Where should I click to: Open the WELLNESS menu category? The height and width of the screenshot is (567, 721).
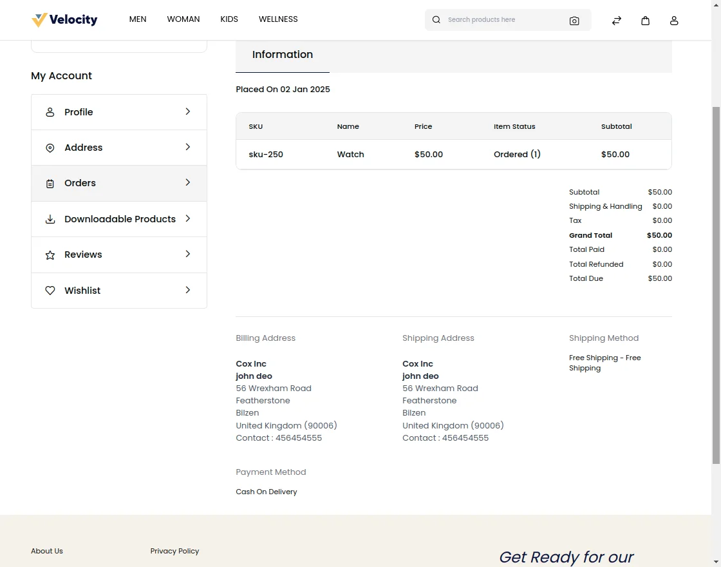coord(278,19)
